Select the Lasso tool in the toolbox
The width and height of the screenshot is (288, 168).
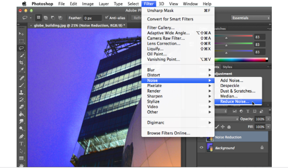click(21, 48)
